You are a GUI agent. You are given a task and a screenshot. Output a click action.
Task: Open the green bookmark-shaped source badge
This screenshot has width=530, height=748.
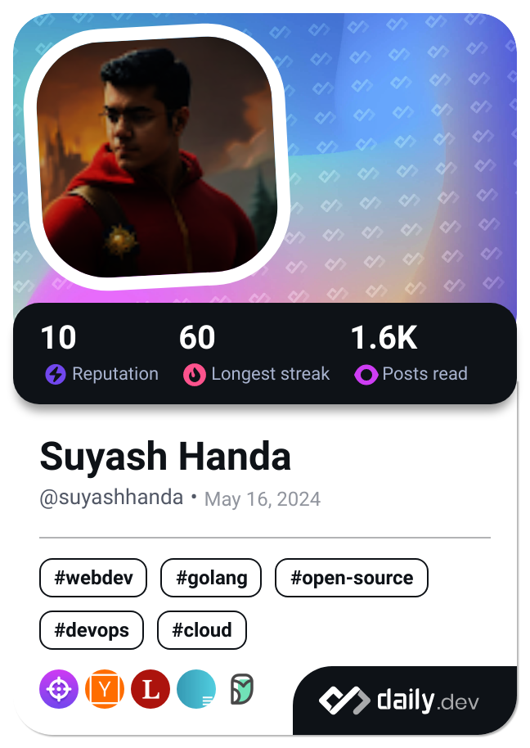tap(241, 689)
